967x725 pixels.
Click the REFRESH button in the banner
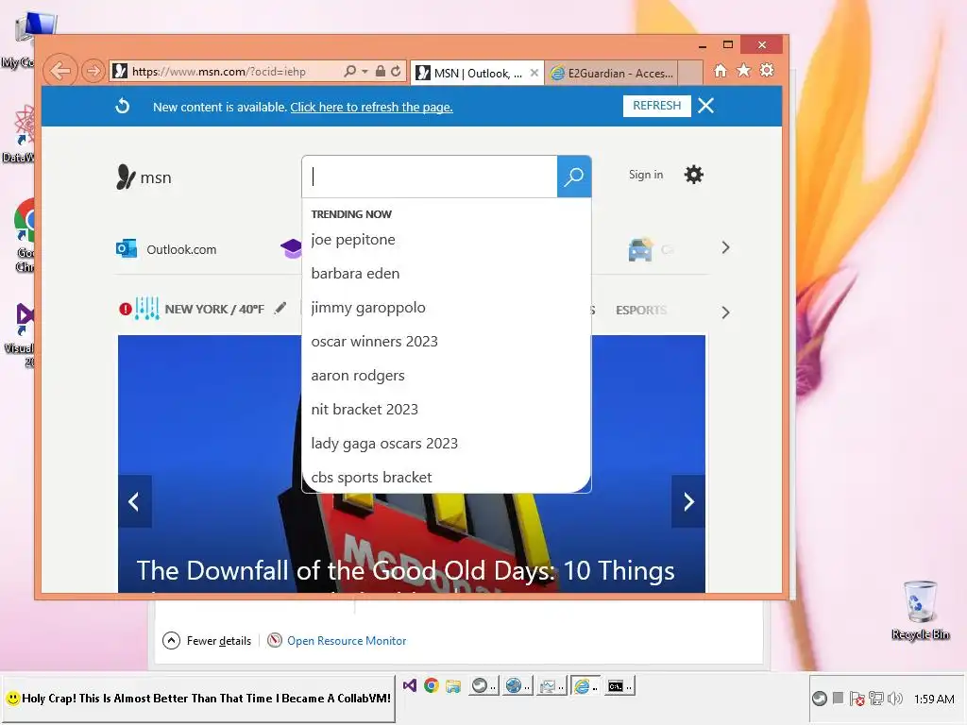tap(657, 106)
